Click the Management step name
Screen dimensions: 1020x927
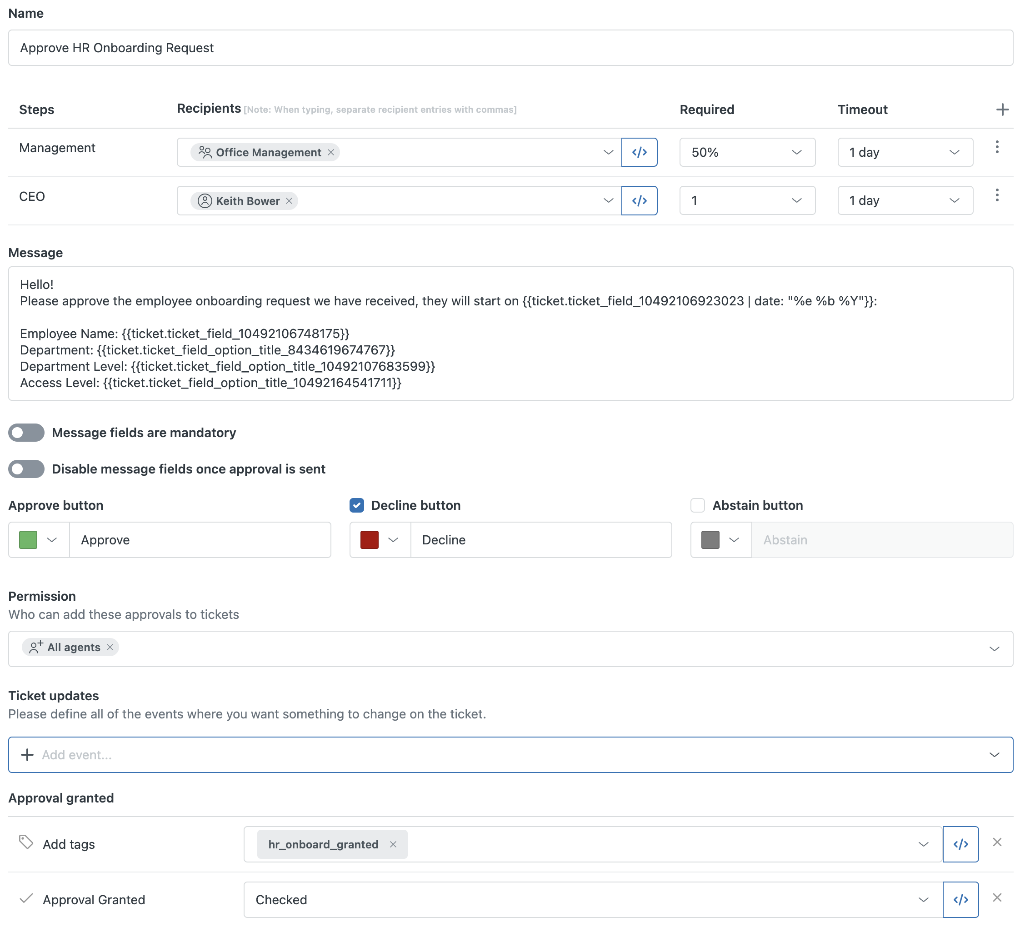pyautogui.click(x=57, y=148)
